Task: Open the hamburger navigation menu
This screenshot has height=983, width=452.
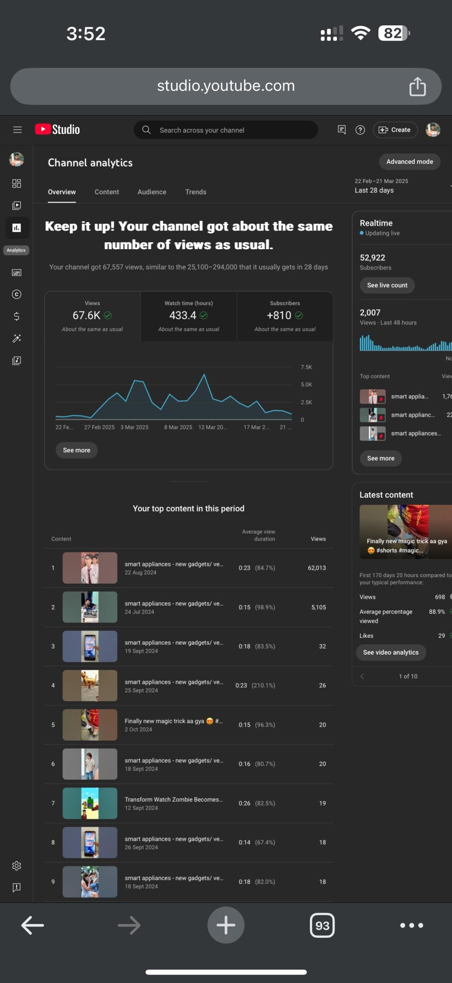Action: pyautogui.click(x=17, y=130)
